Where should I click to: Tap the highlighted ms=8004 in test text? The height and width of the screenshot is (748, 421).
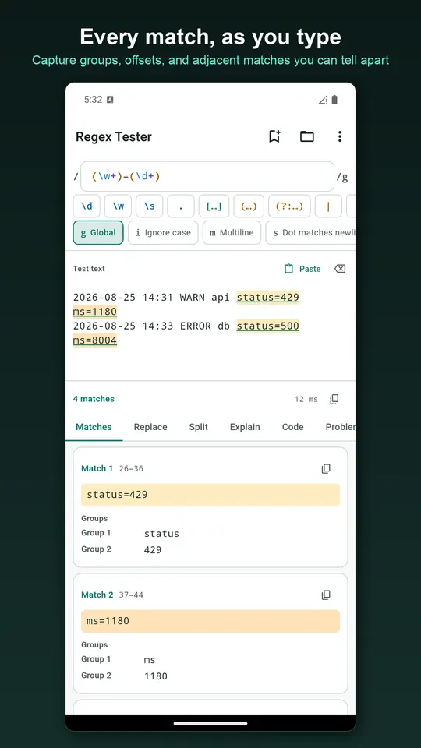pyautogui.click(x=95, y=340)
